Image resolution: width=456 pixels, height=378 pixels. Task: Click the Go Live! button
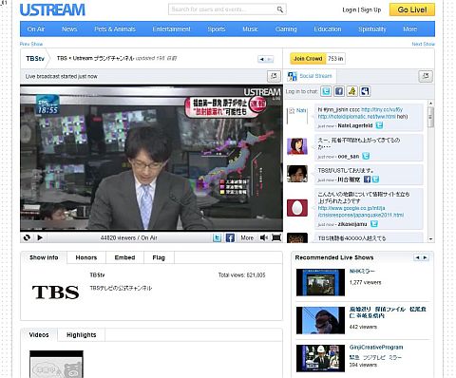pos(412,9)
